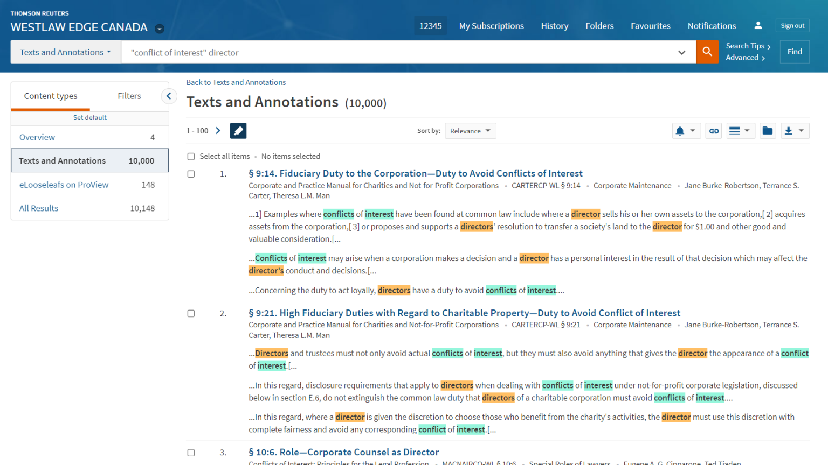Select the checkbox for result § 9:21
This screenshot has height=465, width=828.
[191, 313]
